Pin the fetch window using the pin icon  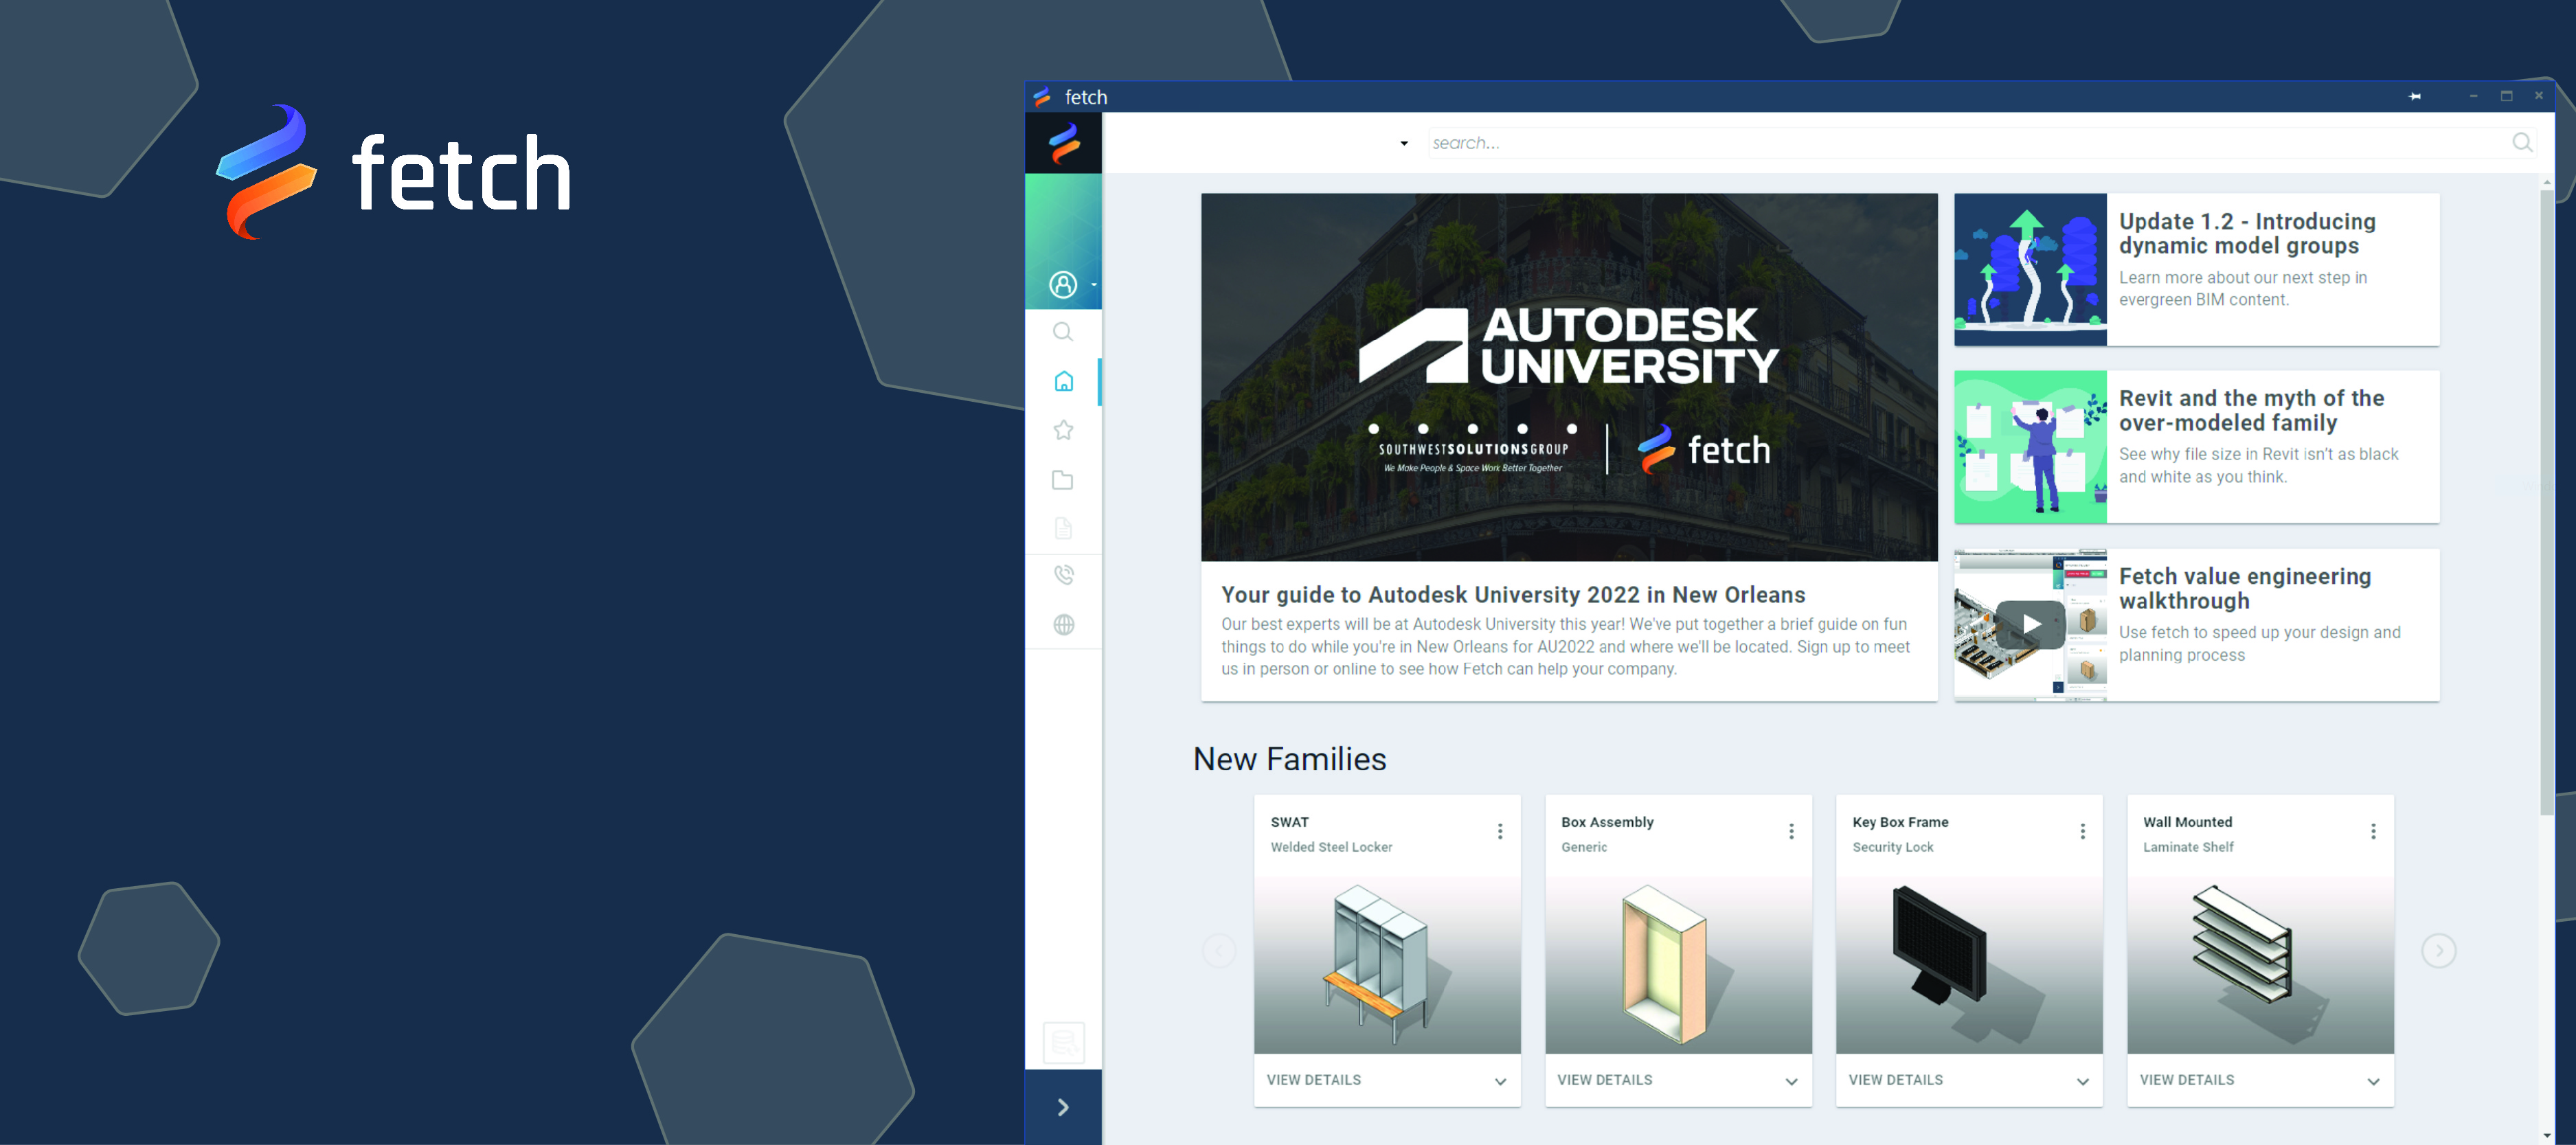[2415, 96]
